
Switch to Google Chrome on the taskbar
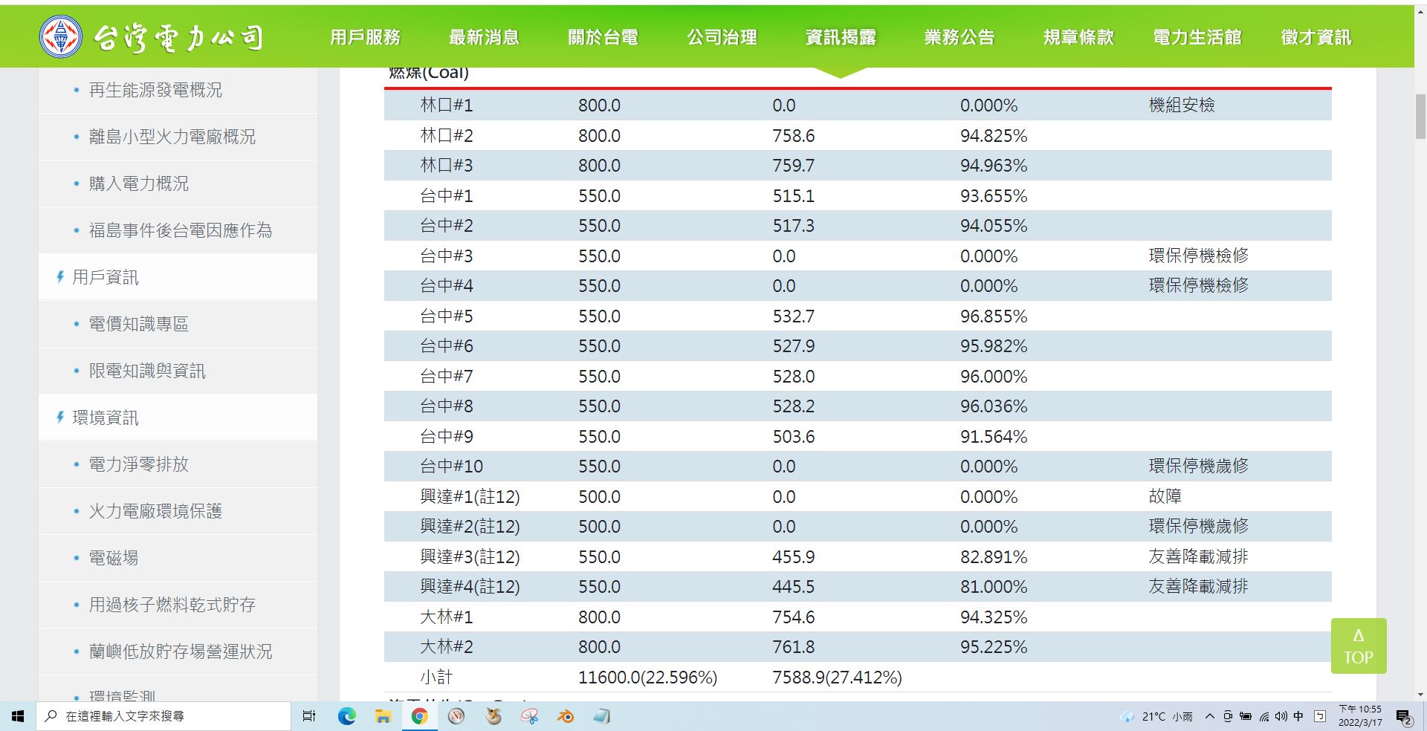point(419,716)
